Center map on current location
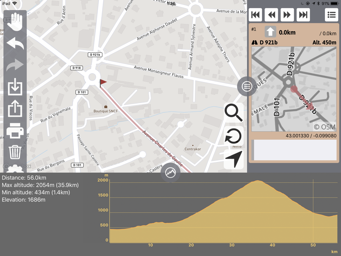Screen dimensions: 341x256 [234, 159]
